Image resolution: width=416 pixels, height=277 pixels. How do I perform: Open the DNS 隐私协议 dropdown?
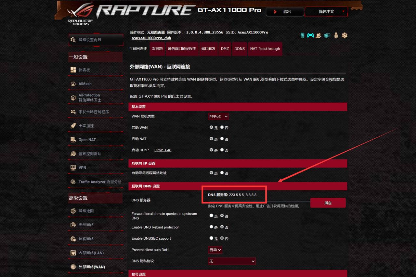tap(232, 261)
